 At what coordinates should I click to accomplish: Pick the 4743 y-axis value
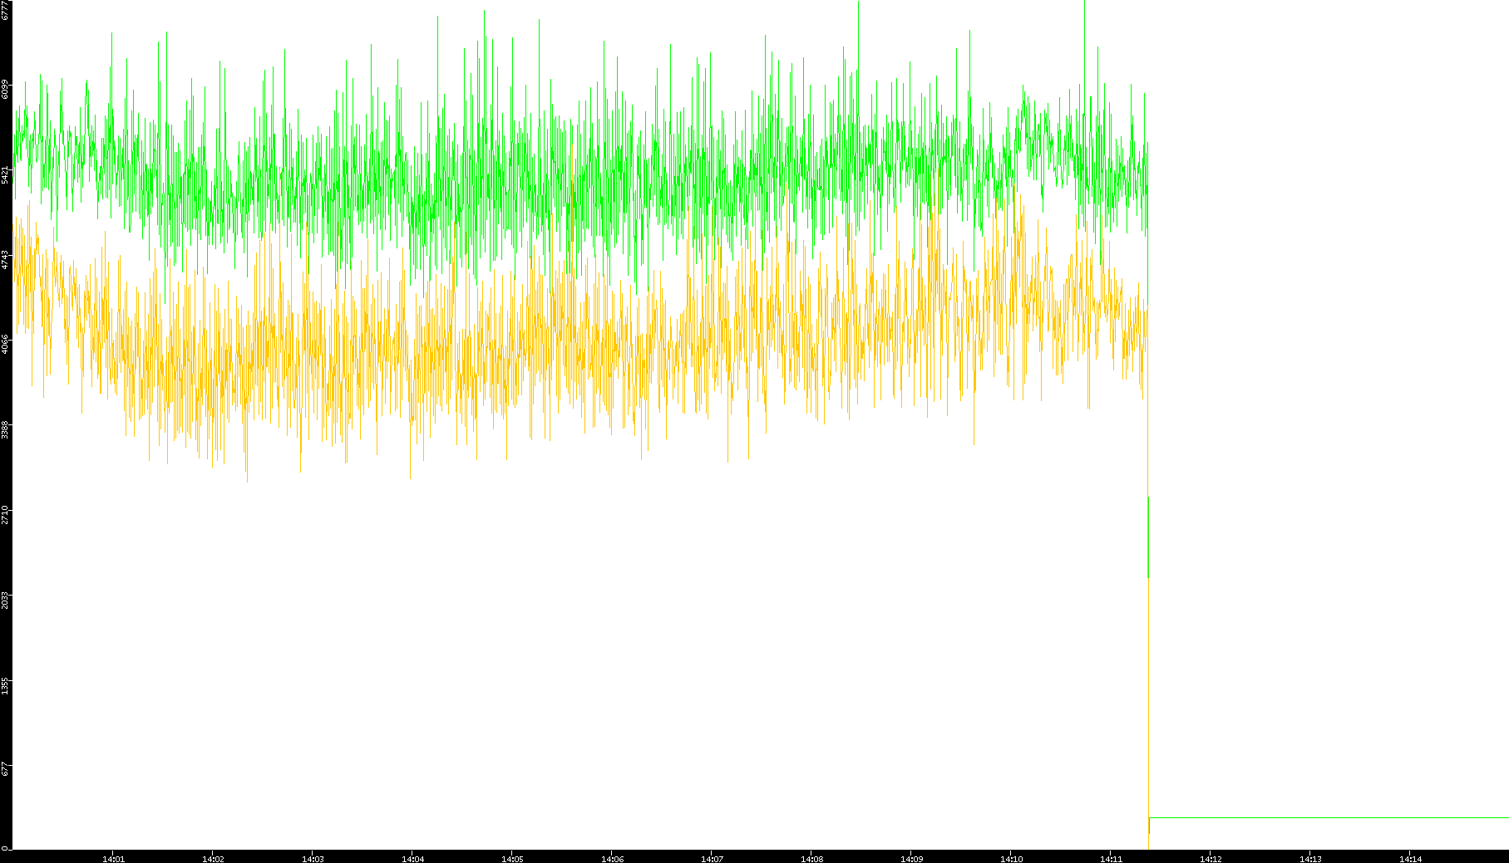point(5,259)
